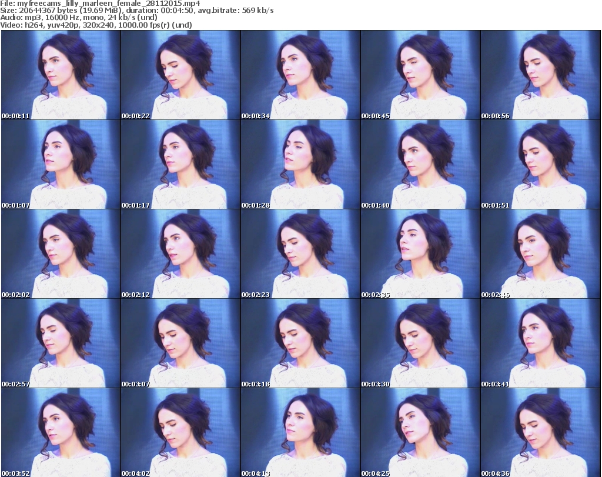Click the thumbnail marked 00:04:25
602x477 pixels.
(420, 433)
